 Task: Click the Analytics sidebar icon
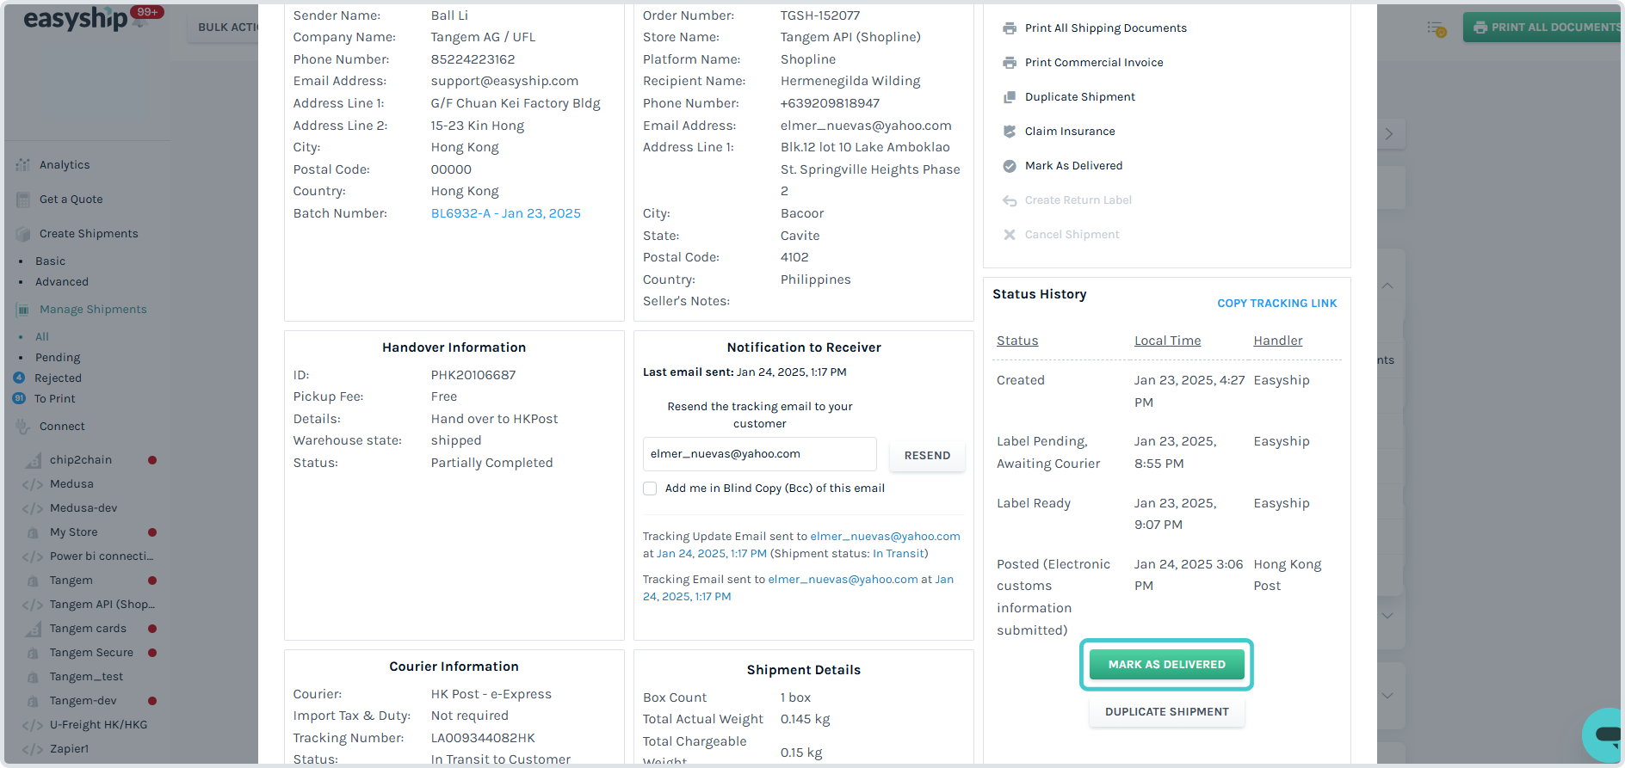pos(23,164)
